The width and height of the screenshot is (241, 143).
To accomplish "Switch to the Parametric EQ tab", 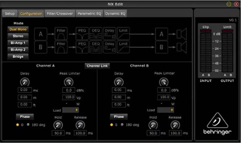I will (89, 14).
